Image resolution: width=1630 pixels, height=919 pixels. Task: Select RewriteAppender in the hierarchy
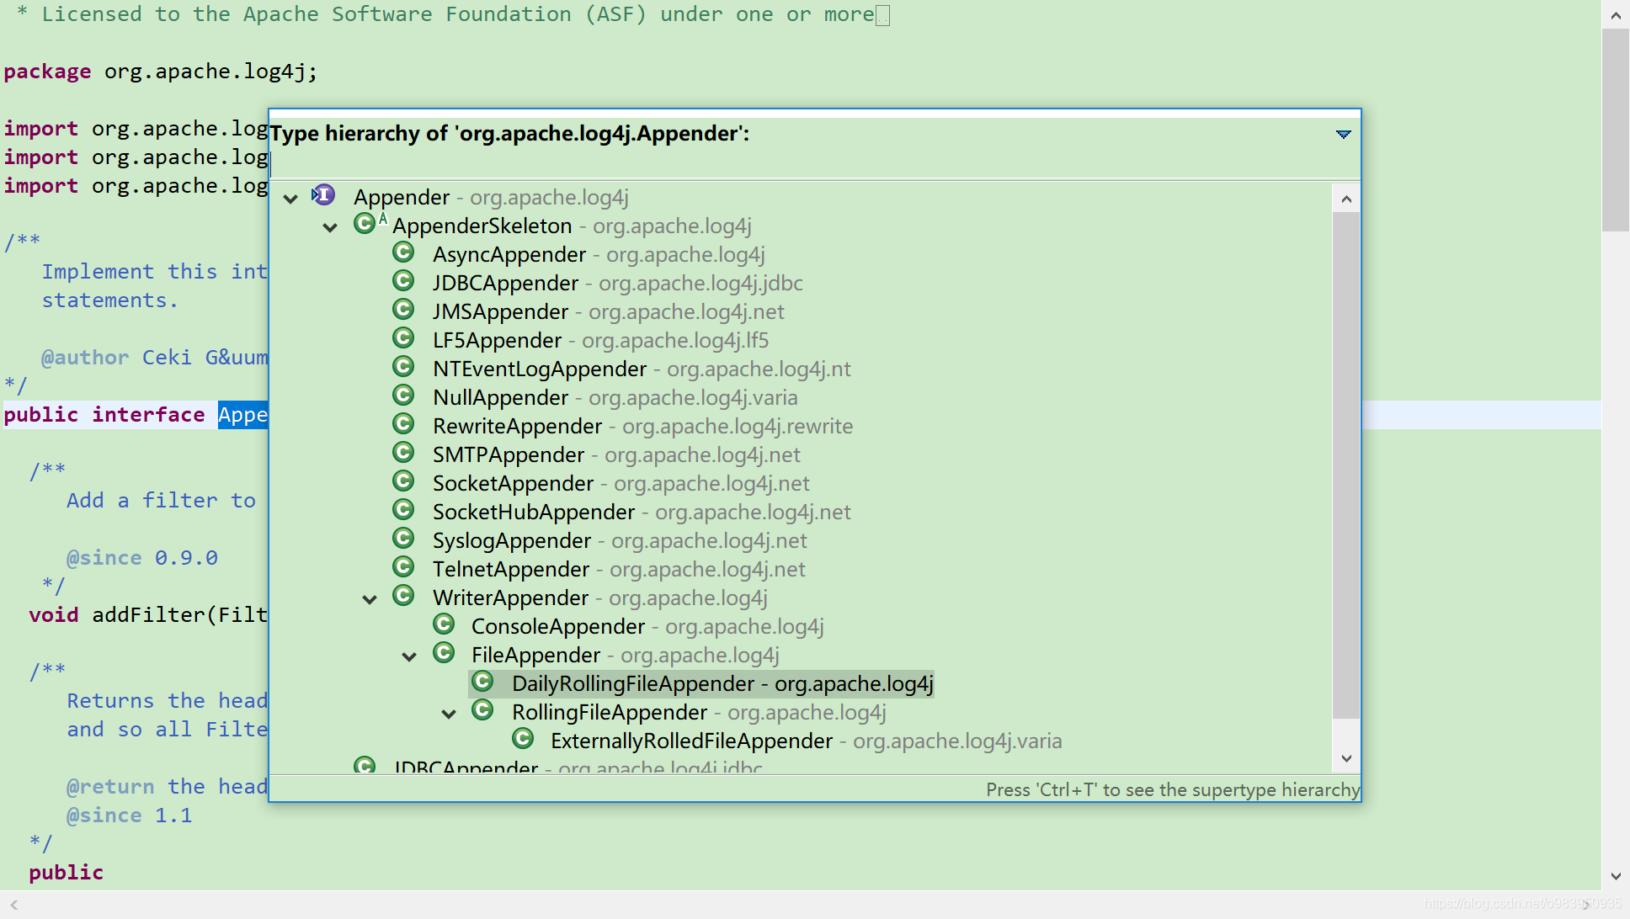[x=643, y=426]
